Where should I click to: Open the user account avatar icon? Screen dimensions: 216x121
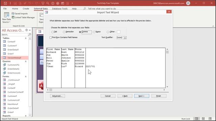188,3
